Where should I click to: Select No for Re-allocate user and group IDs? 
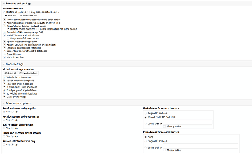pyautogui.click(x=12, y=112)
